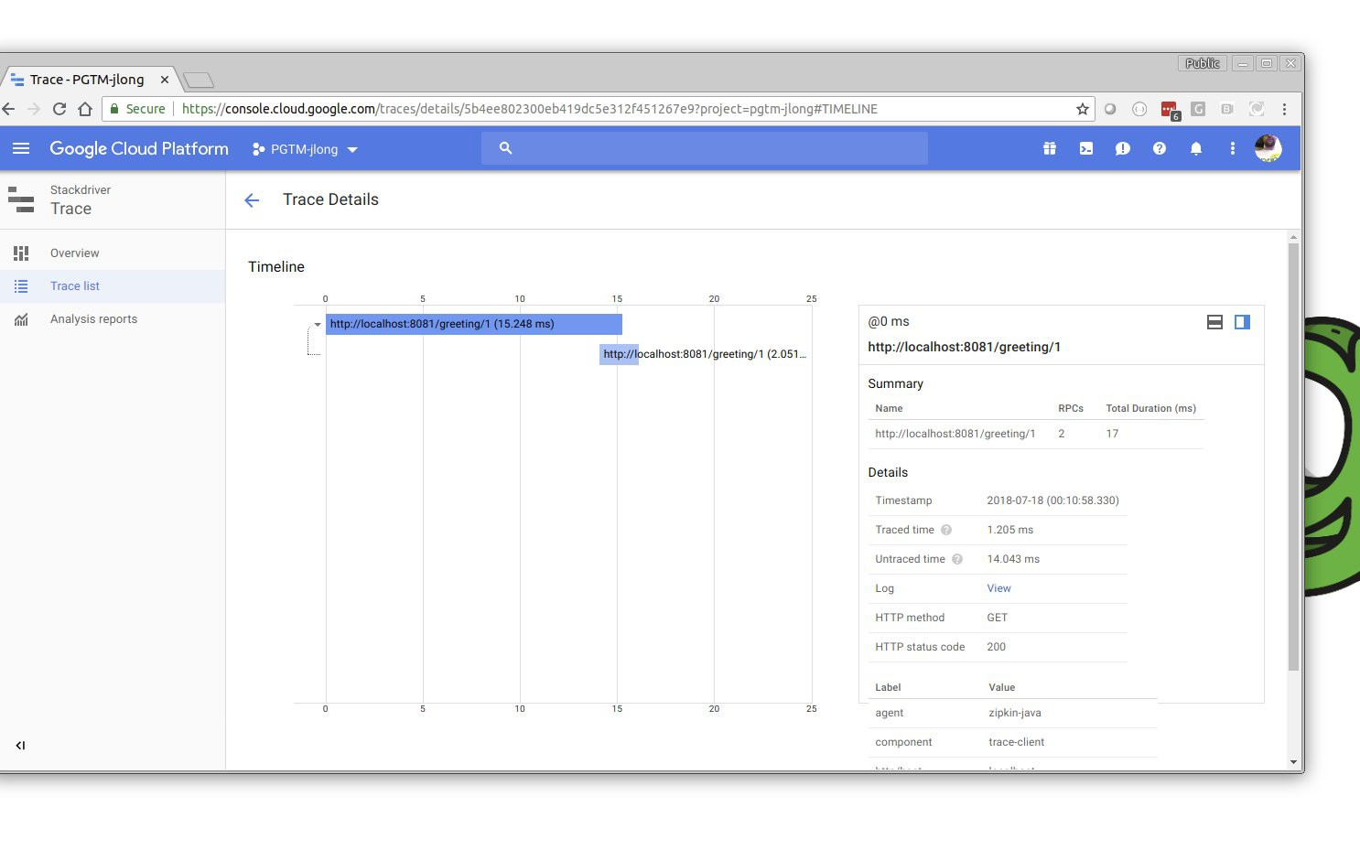
Task: Collapse the left sidebar navigation
Action: [x=20, y=746]
